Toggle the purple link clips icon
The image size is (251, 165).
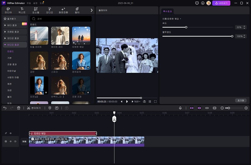coord(192,108)
